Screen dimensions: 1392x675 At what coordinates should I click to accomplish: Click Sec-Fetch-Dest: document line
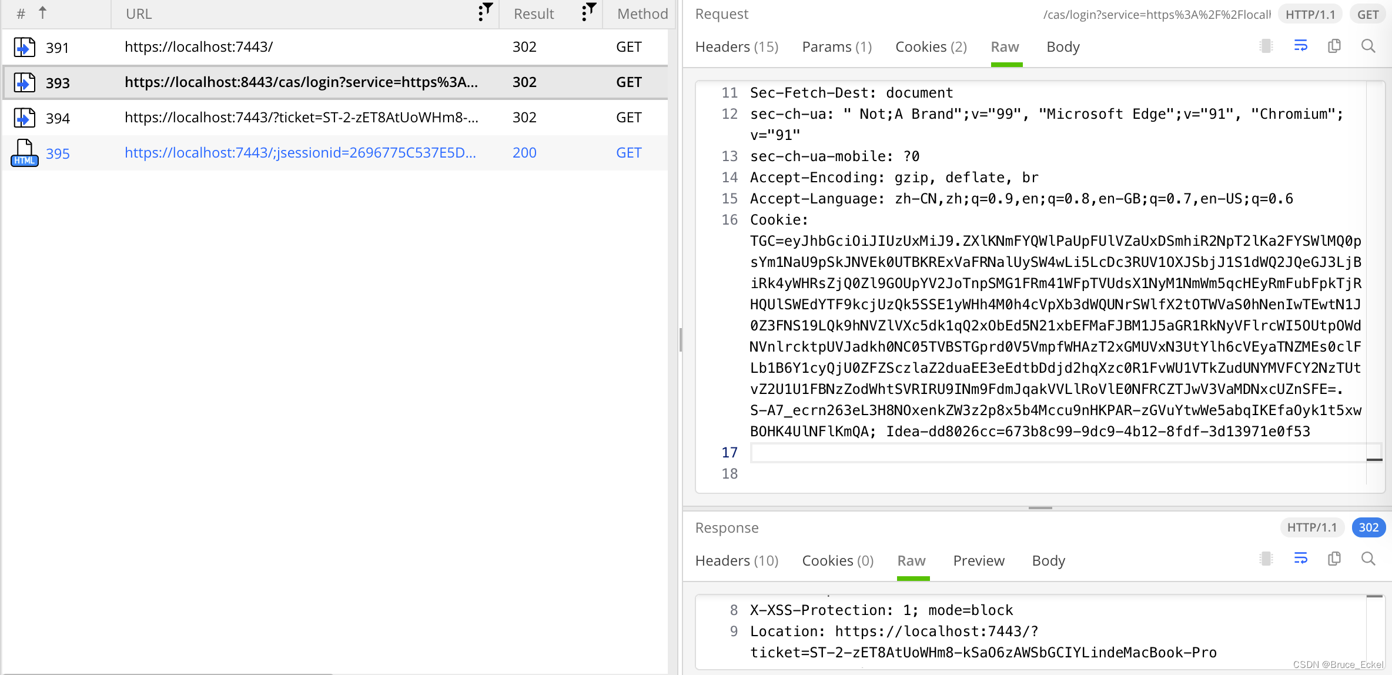pyautogui.click(x=851, y=93)
